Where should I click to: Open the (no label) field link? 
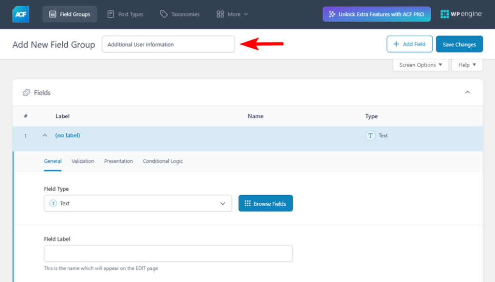coord(67,135)
